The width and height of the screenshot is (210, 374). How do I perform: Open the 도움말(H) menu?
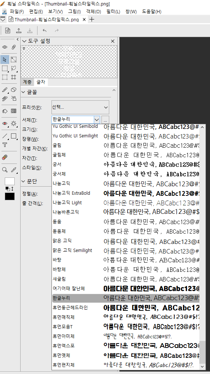coord(152,11)
